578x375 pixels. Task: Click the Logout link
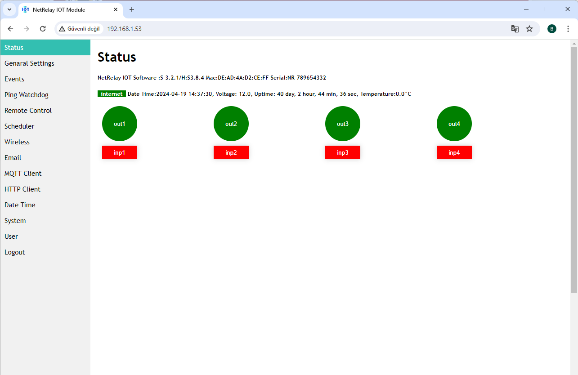click(15, 252)
